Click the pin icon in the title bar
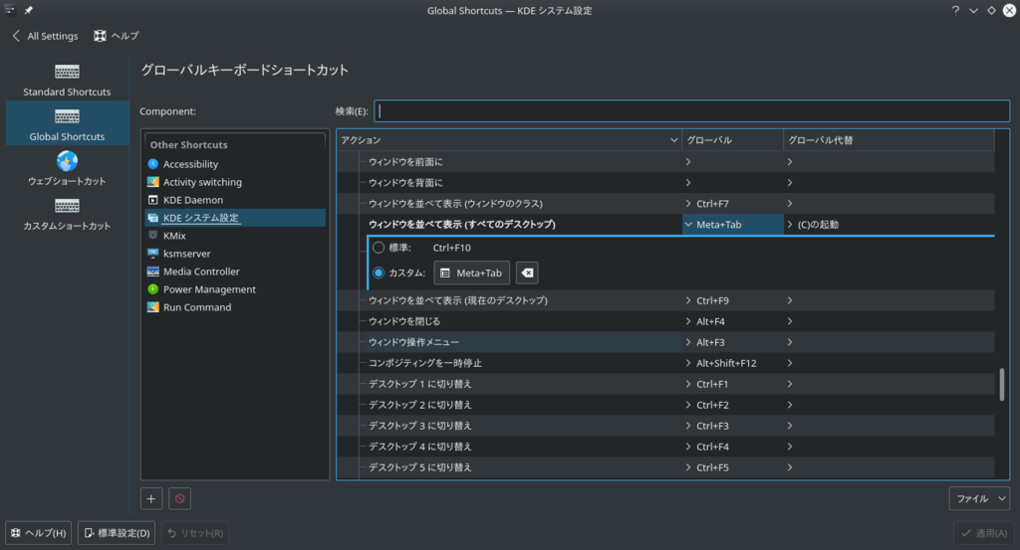This screenshot has height=550, width=1020. tap(29, 10)
